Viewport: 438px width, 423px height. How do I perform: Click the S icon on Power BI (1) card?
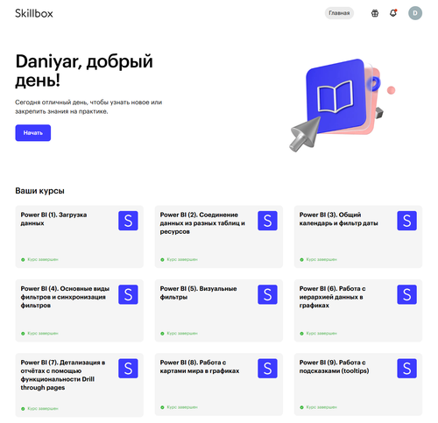pyautogui.click(x=128, y=221)
